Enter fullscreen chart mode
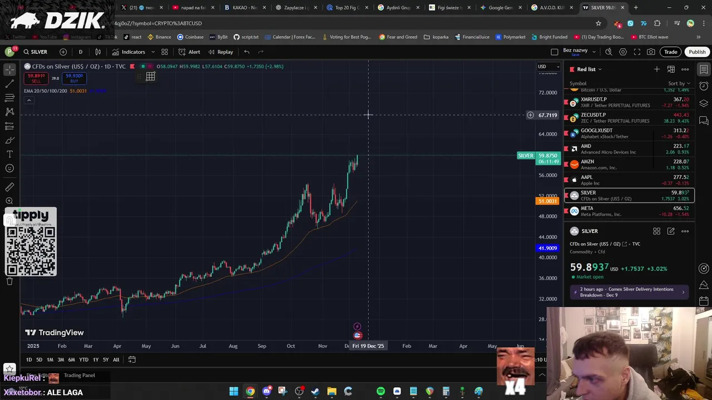 tap(637, 52)
